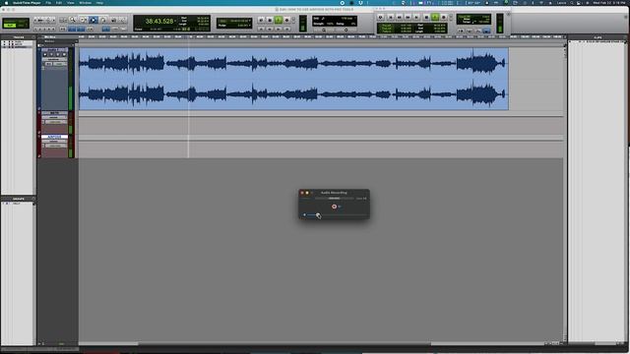630x354 pixels.
Task: Click the green Play button in the edit window transport
Action: [278, 20]
